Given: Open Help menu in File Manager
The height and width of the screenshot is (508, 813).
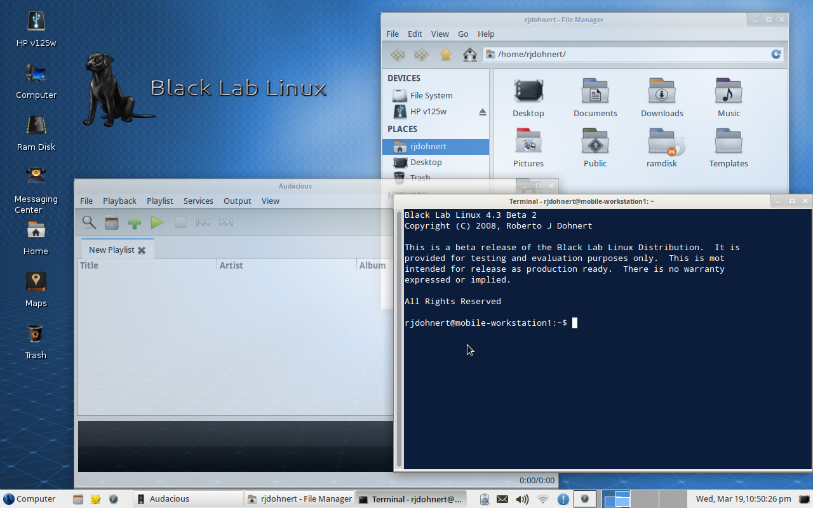Looking at the screenshot, I should coord(486,34).
